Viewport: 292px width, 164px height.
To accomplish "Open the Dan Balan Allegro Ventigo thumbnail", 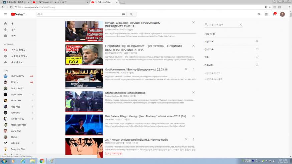I will [x=84, y=125].
